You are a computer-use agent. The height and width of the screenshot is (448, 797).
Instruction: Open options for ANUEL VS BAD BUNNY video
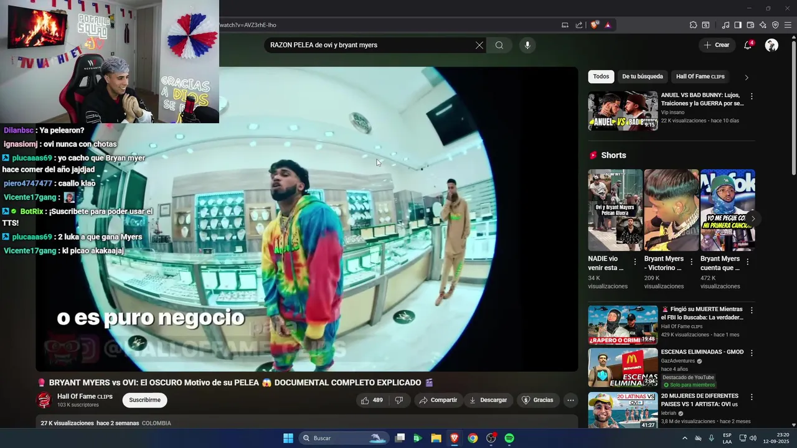click(x=752, y=96)
